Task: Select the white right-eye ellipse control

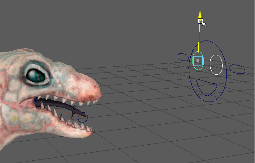Action: (x=216, y=65)
